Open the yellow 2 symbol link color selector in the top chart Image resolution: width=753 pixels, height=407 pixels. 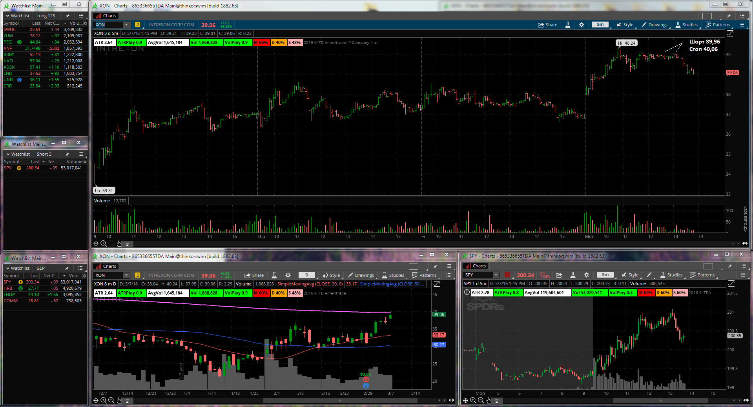tap(137, 25)
